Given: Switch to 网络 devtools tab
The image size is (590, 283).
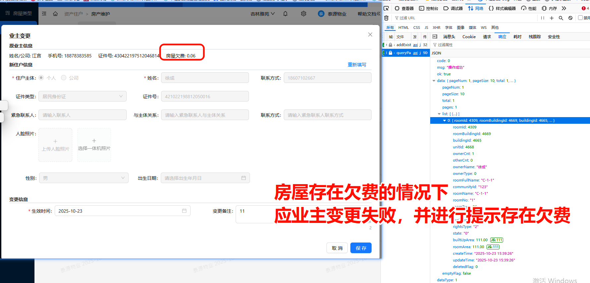Looking at the screenshot, I should (476, 8).
